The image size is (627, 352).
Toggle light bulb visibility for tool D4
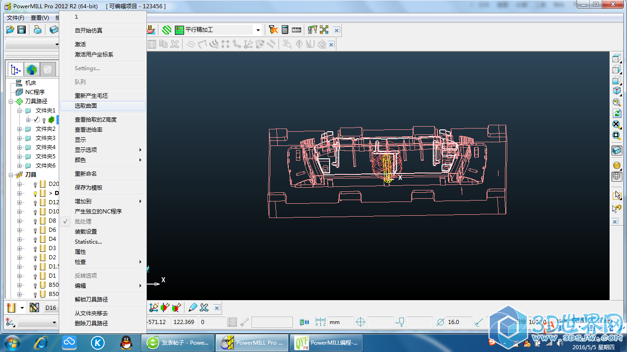pyautogui.click(x=35, y=239)
